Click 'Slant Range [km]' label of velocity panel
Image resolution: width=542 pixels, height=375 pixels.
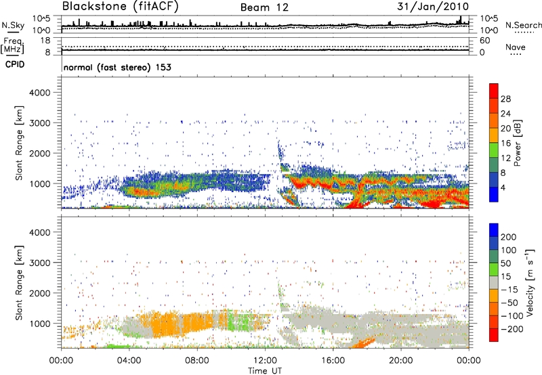pos(19,283)
